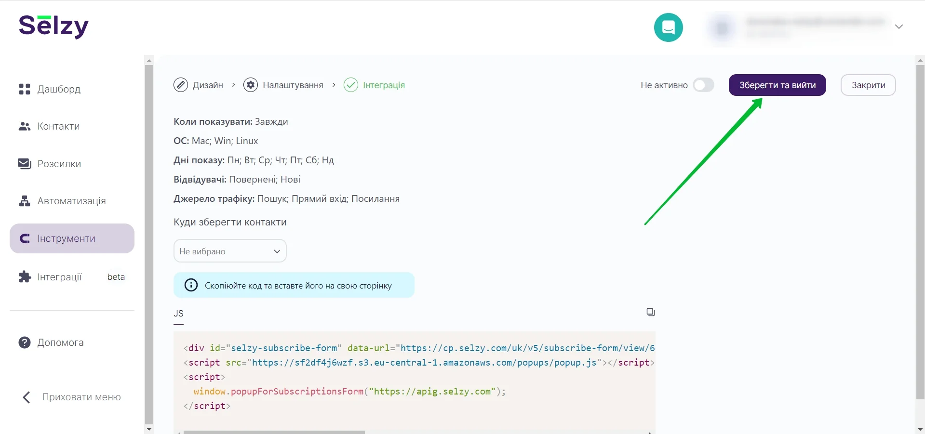Click the Куди зберегти контакти label
The image size is (925, 434).
(230, 222)
